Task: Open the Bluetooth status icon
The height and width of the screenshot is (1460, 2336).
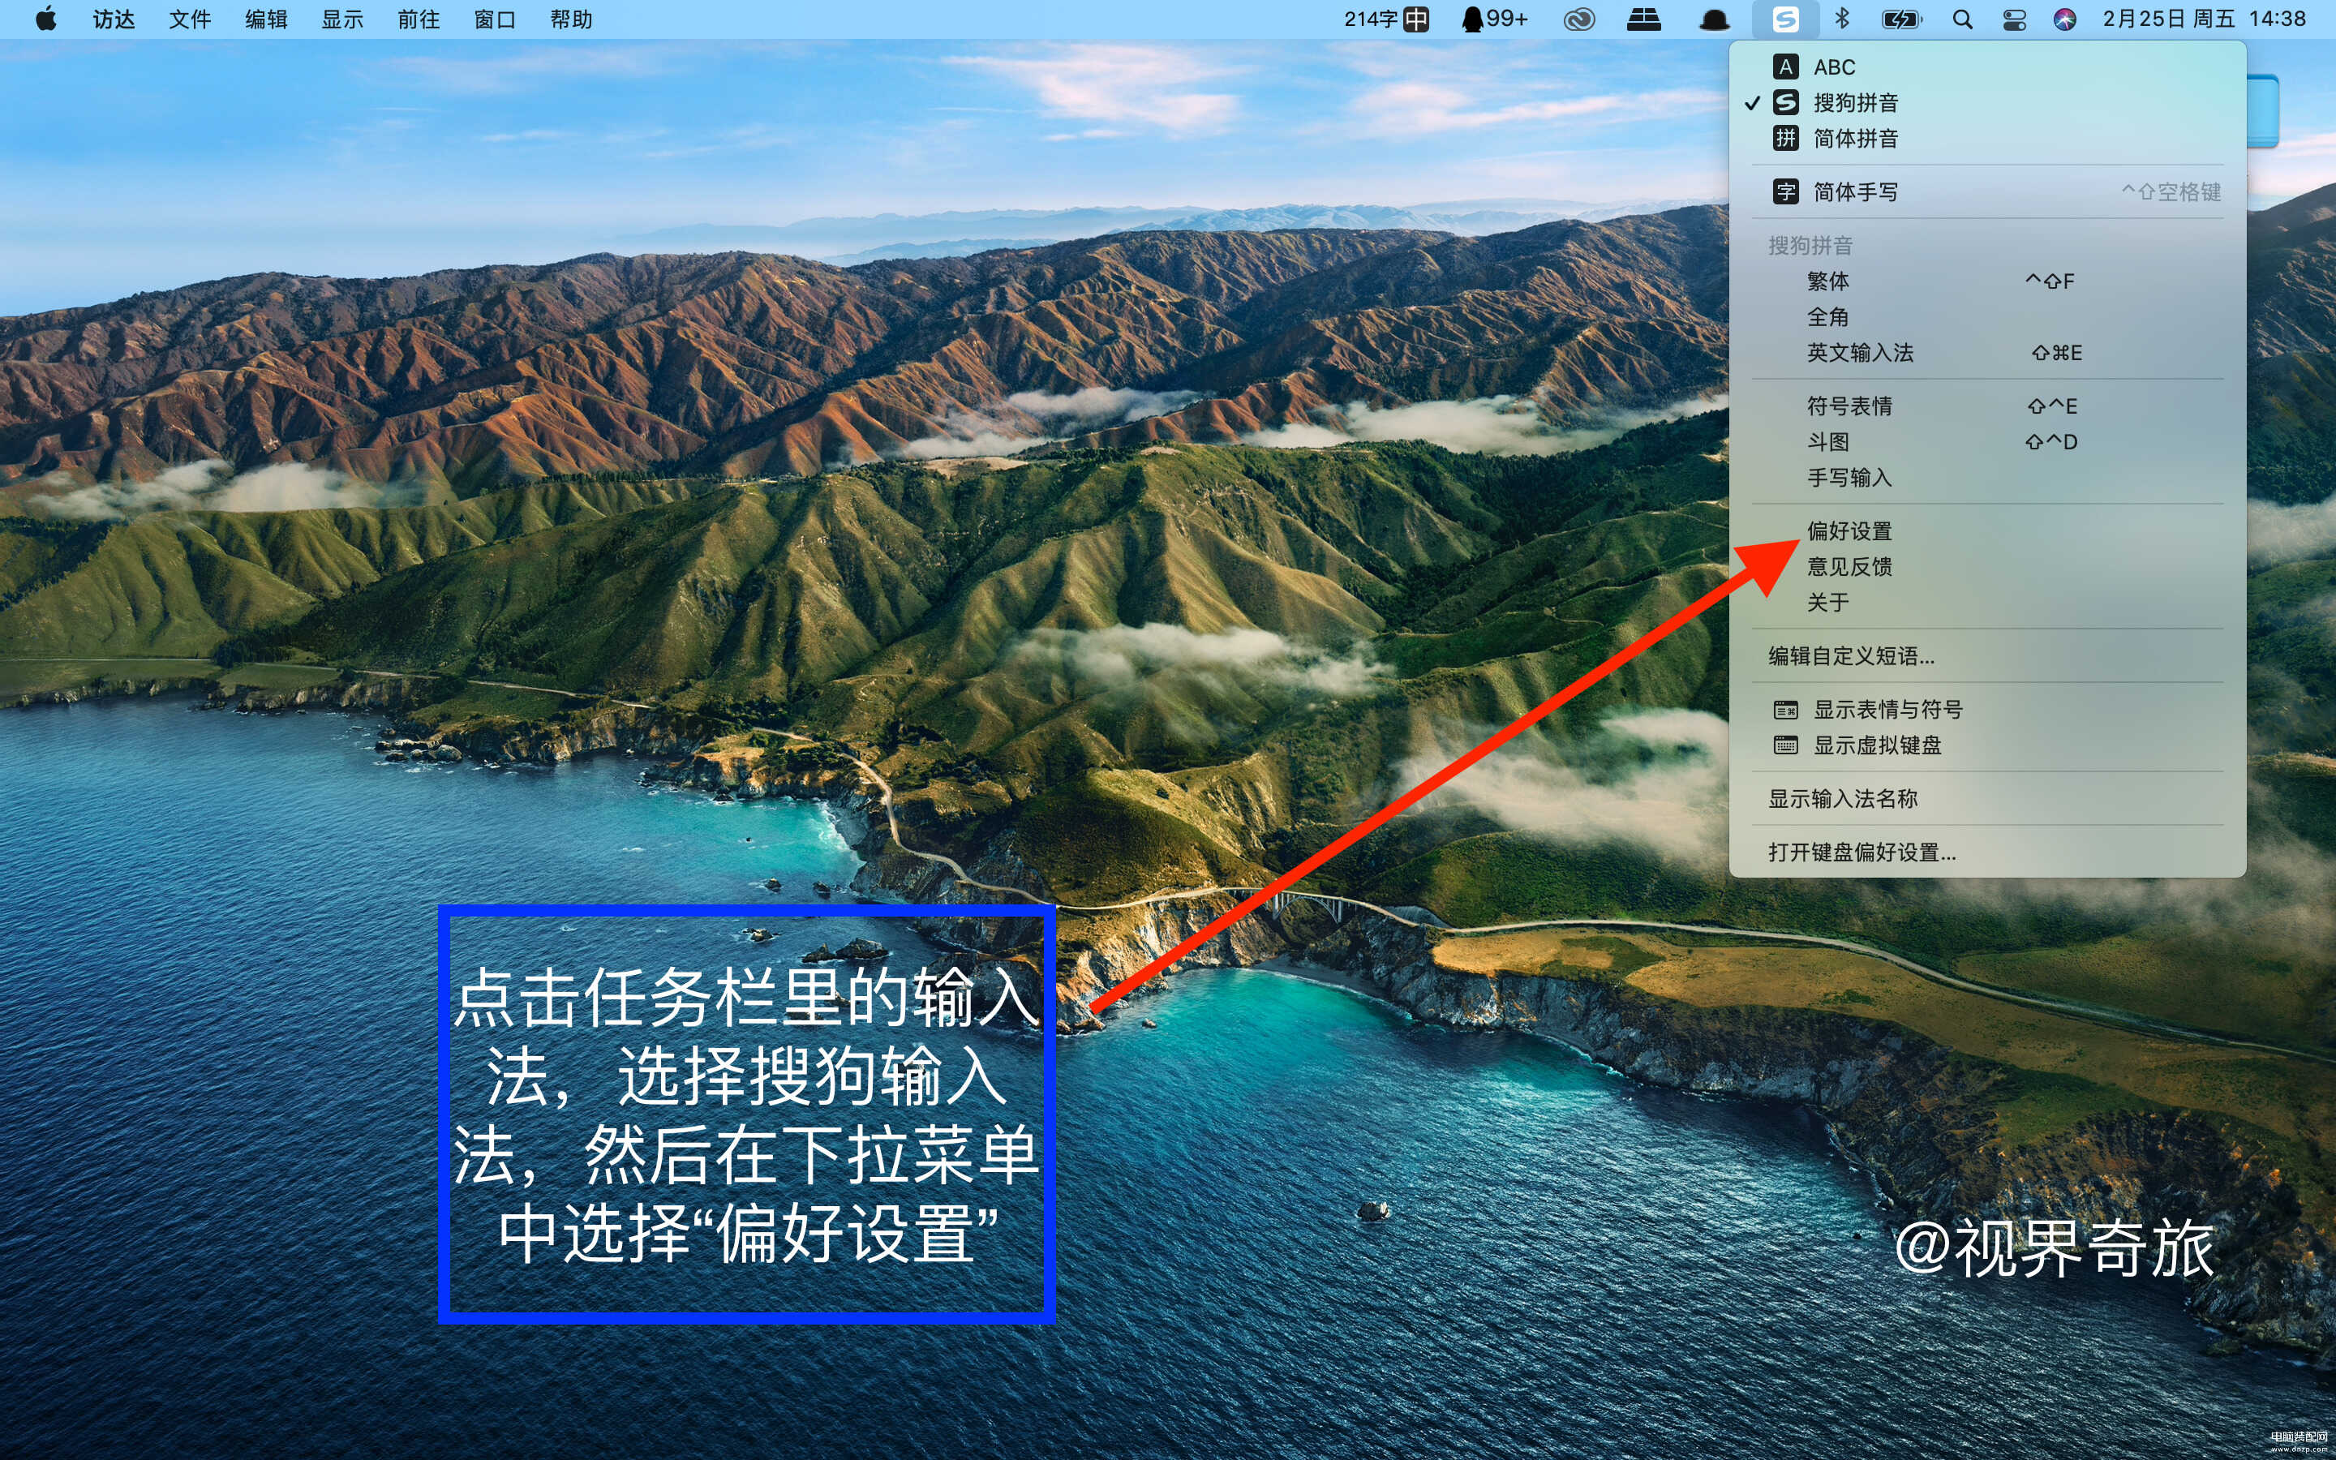Action: [x=1842, y=19]
